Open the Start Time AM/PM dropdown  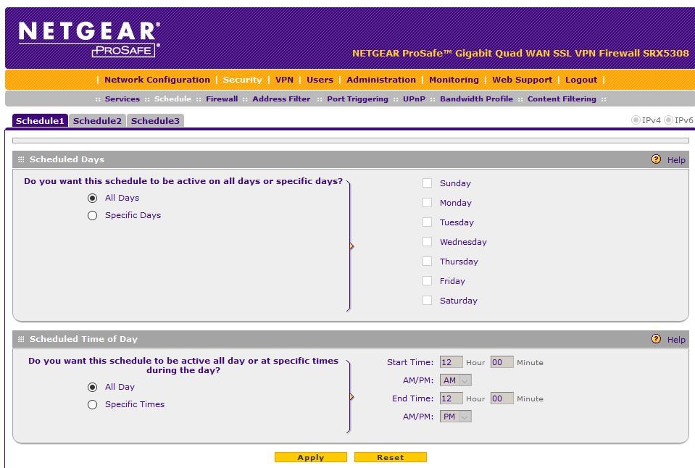click(x=456, y=380)
